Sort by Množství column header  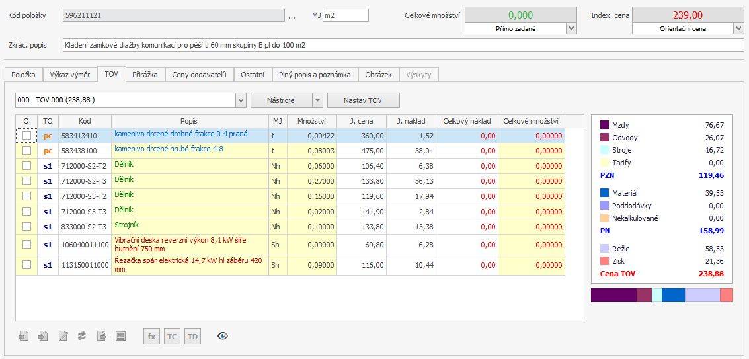pos(311,121)
